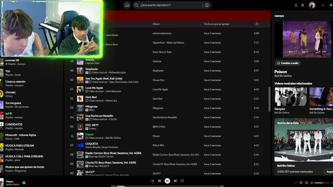Open the lyrics microphone icon

[296, 183]
